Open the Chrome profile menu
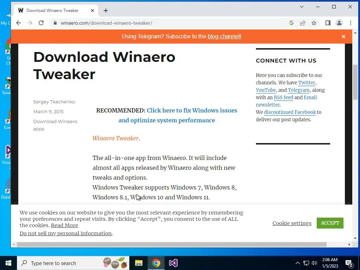This screenshot has height=270, width=360. click(x=339, y=23)
